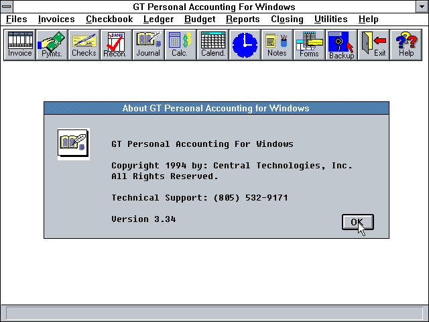Click the Pymts. payments icon
Viewport: 429px width, 322px height.
[52, 45]
